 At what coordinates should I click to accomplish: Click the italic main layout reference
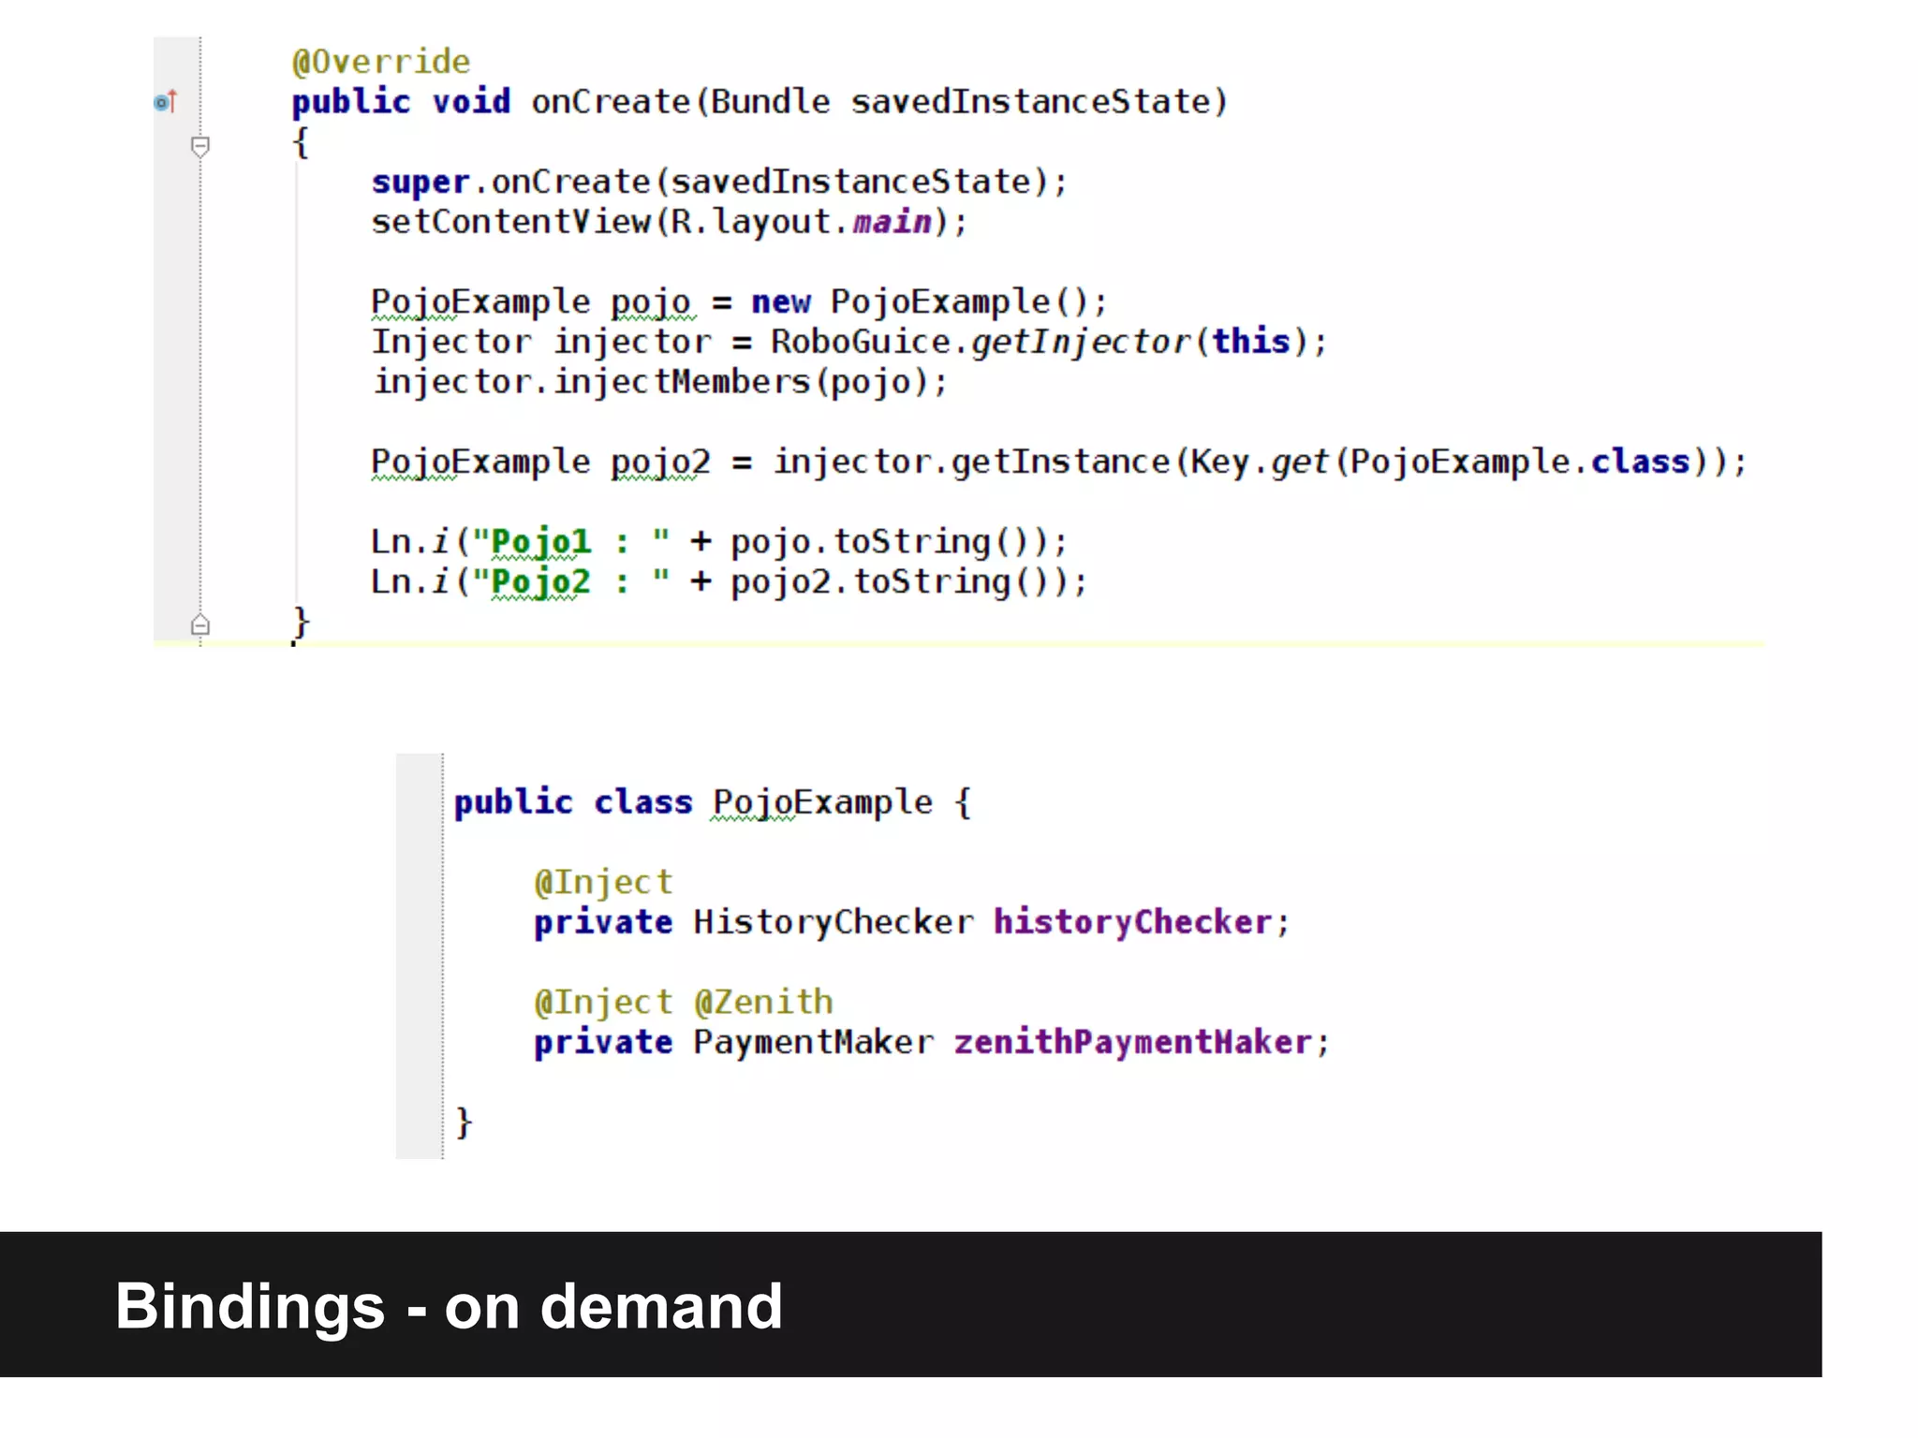point(892,222)
